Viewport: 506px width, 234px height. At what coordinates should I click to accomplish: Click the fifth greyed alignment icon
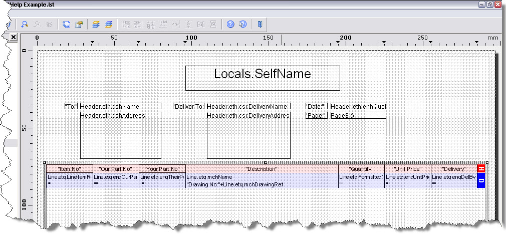(176, 24)
